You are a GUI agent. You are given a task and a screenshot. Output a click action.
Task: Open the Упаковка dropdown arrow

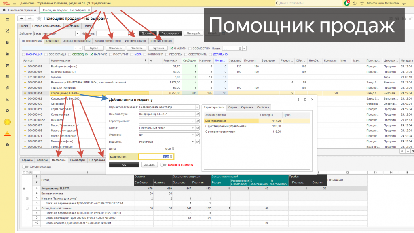[193, 135]
